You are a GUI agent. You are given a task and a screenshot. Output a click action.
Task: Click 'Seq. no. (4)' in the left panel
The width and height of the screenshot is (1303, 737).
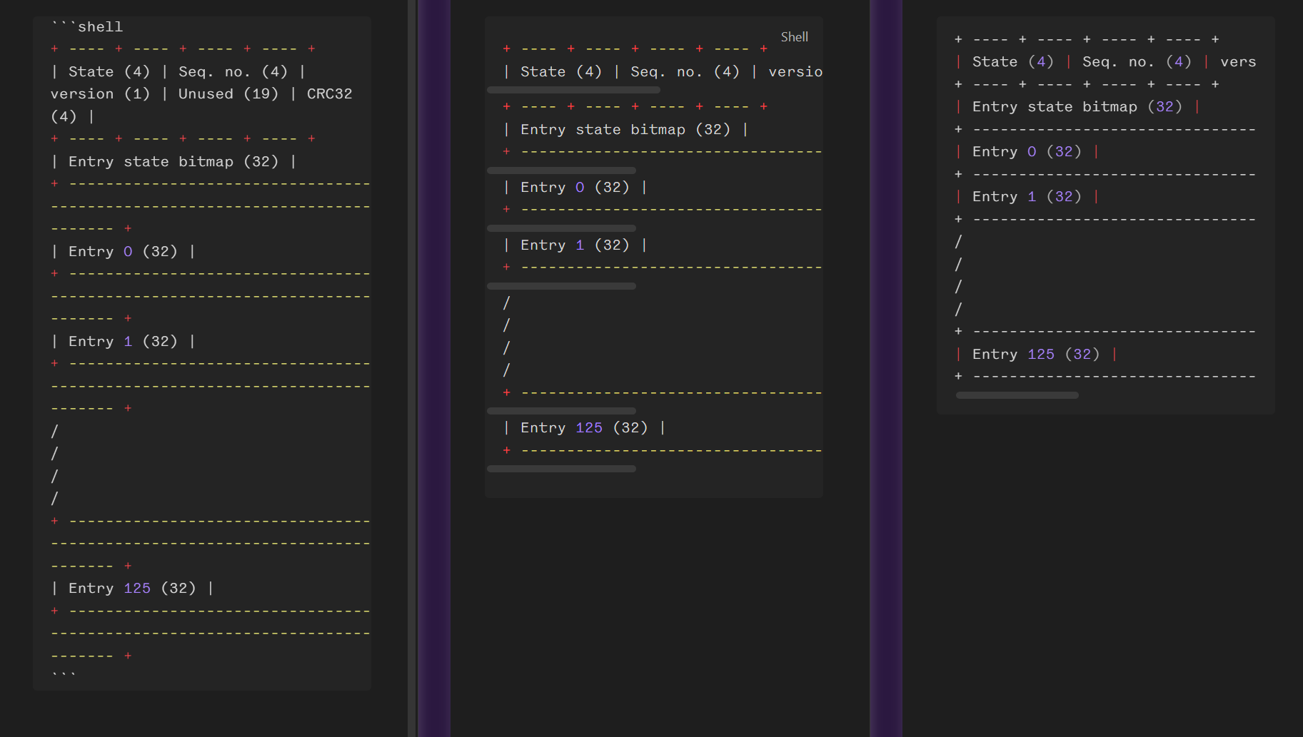point(233,71)
